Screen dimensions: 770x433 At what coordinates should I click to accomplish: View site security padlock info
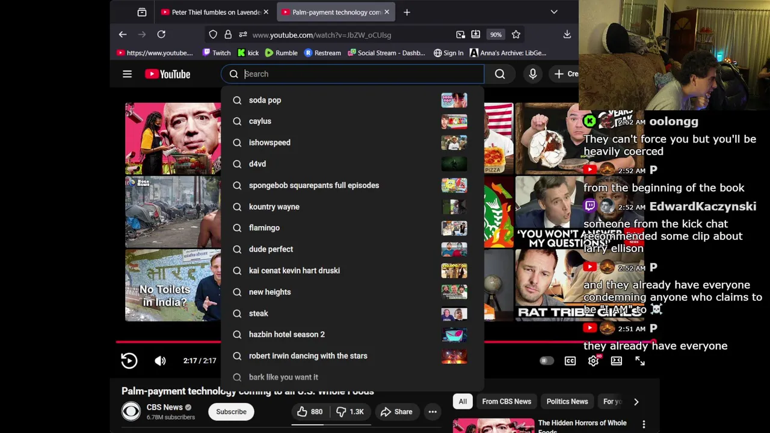(x=228, y=35)
